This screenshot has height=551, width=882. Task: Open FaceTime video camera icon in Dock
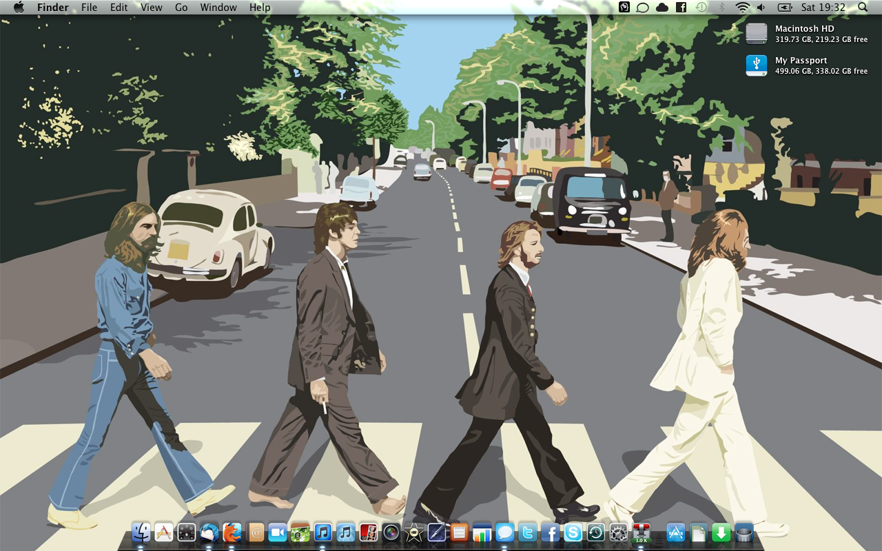[x=278, y=532]
